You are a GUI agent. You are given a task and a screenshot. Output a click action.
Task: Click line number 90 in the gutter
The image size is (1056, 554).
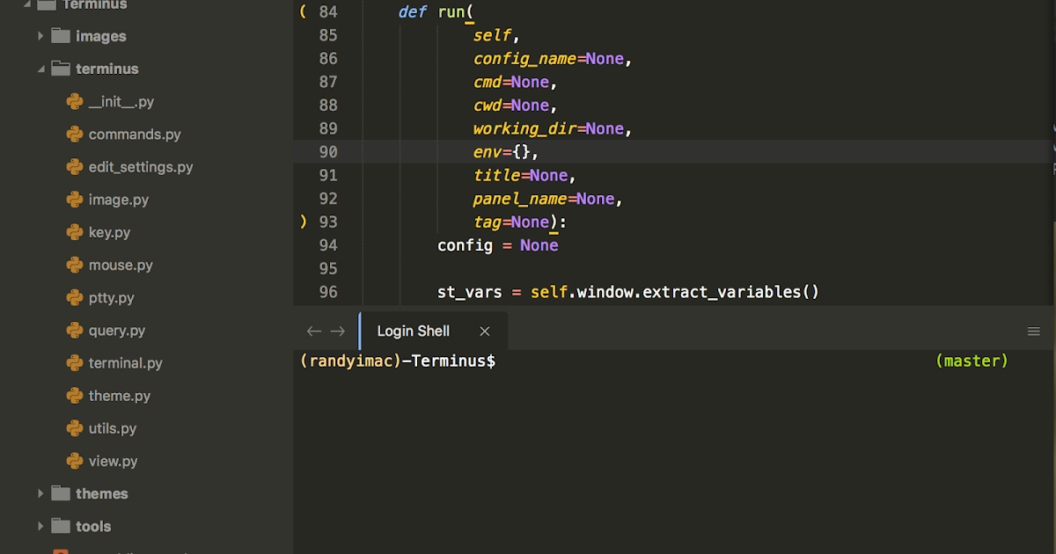click(x=327, y=152)
